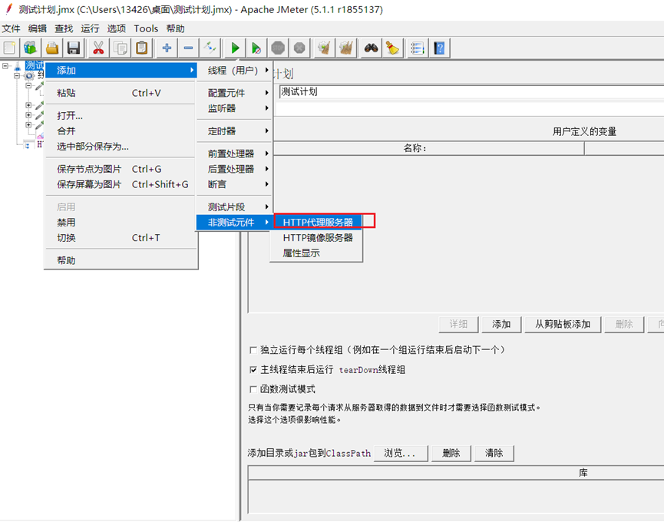The image size is (664, 522).
Task: Click the 删除 classpath button
Action: pos(451,453)
